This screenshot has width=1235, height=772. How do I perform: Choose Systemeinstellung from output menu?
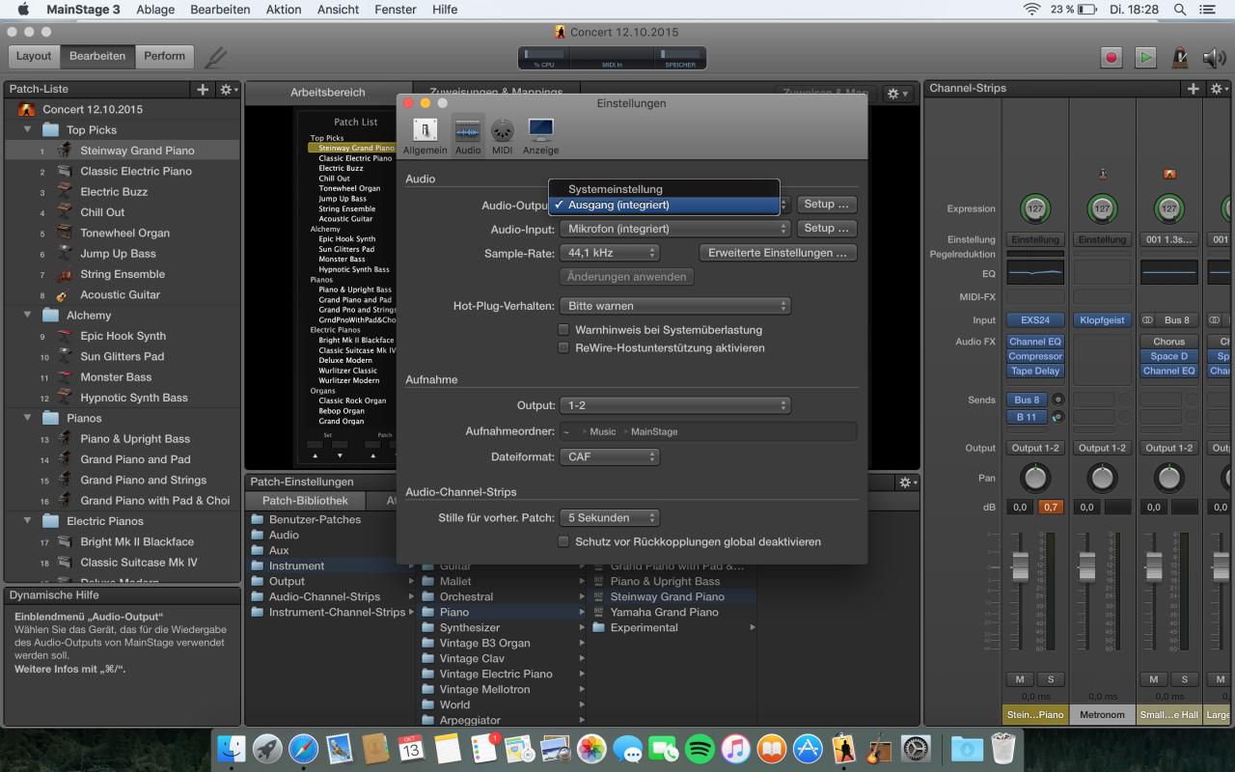664,189
